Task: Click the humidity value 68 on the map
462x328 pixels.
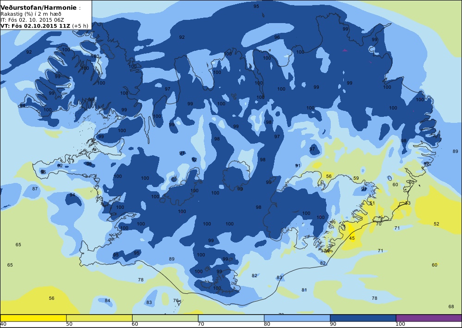Action: pos(451,306)
